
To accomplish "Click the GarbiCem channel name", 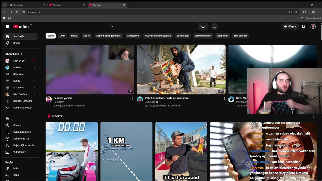I will coord(59,102).
